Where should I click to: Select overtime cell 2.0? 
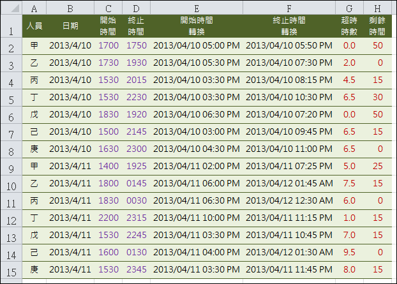point(349,63)
